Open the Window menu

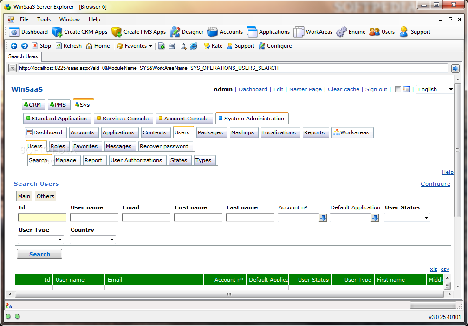70,19
